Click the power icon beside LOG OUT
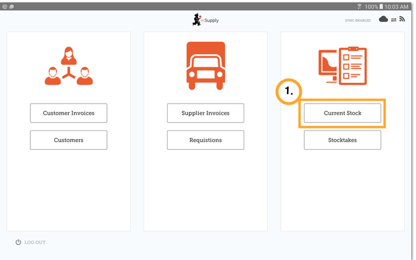 pyautogui.click(x=18, y=242)
